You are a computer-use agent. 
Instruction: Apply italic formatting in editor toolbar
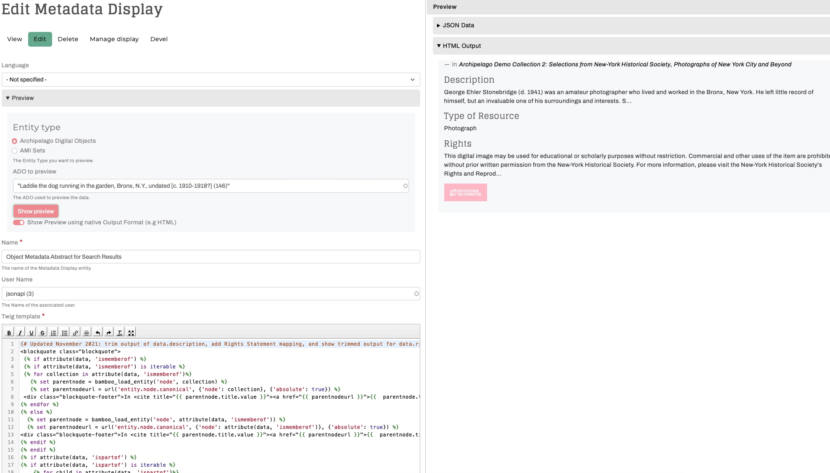click(x=20, y=332)
